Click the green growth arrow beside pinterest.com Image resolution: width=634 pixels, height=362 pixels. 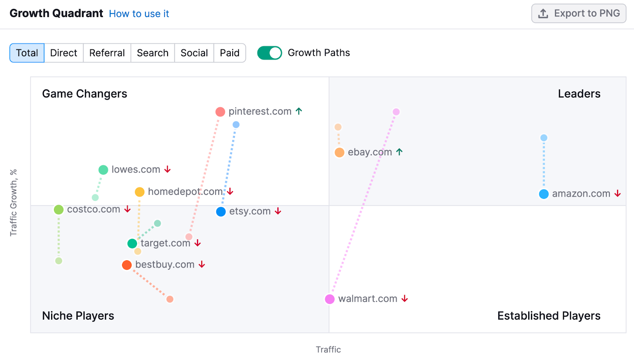point(298,111)
